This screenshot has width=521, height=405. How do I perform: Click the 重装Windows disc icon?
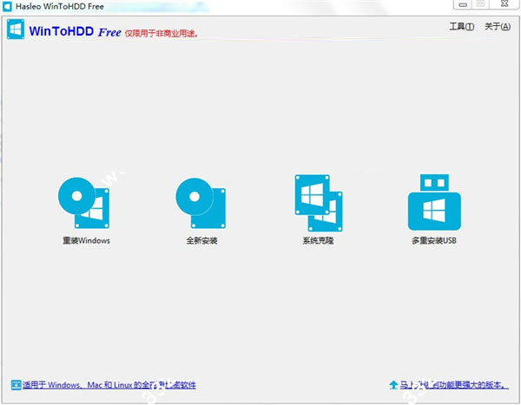tap(83, 203)
